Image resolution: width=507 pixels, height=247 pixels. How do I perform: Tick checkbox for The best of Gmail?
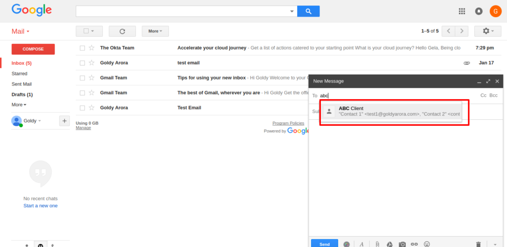[83, 93]
